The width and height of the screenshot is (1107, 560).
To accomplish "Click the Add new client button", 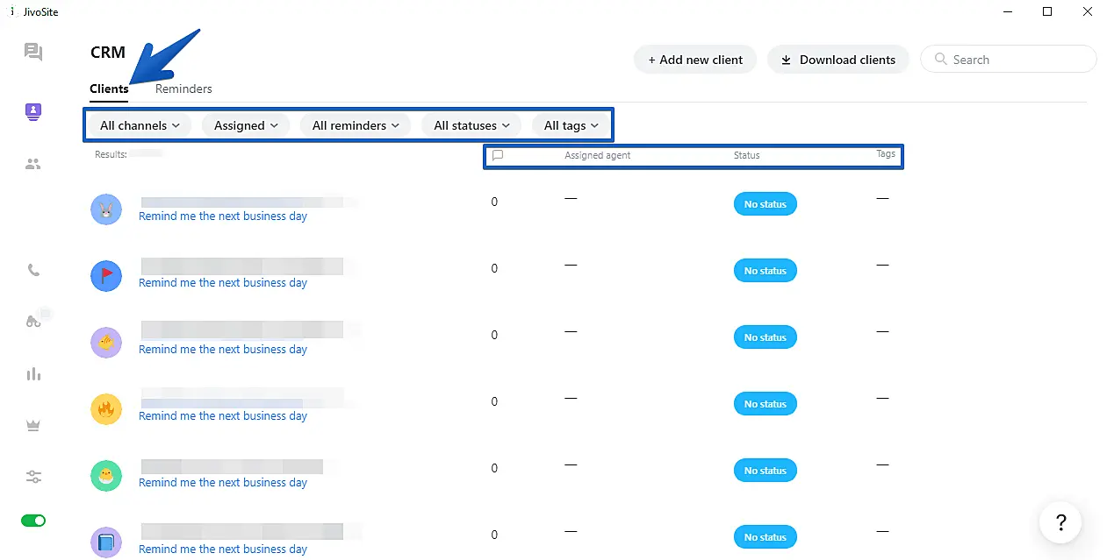I will (695, 60).
